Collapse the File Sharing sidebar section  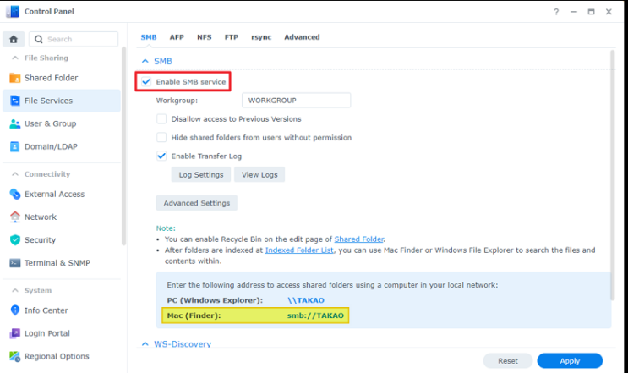click(x=15, y=58)
